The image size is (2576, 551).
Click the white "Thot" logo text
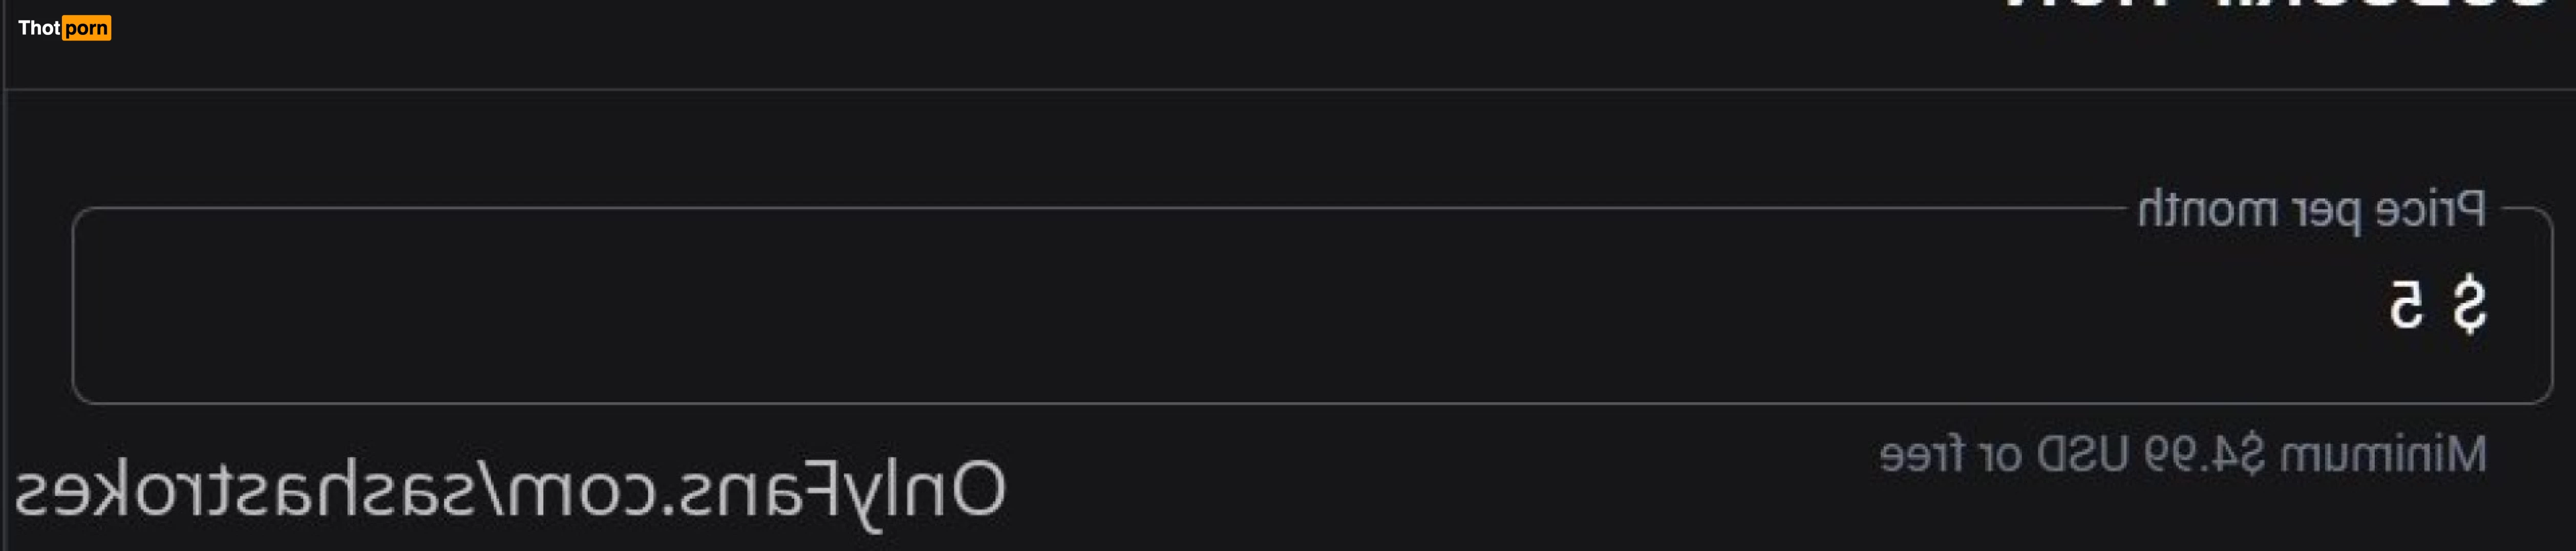pyautogui.click(x=39, y=28)
